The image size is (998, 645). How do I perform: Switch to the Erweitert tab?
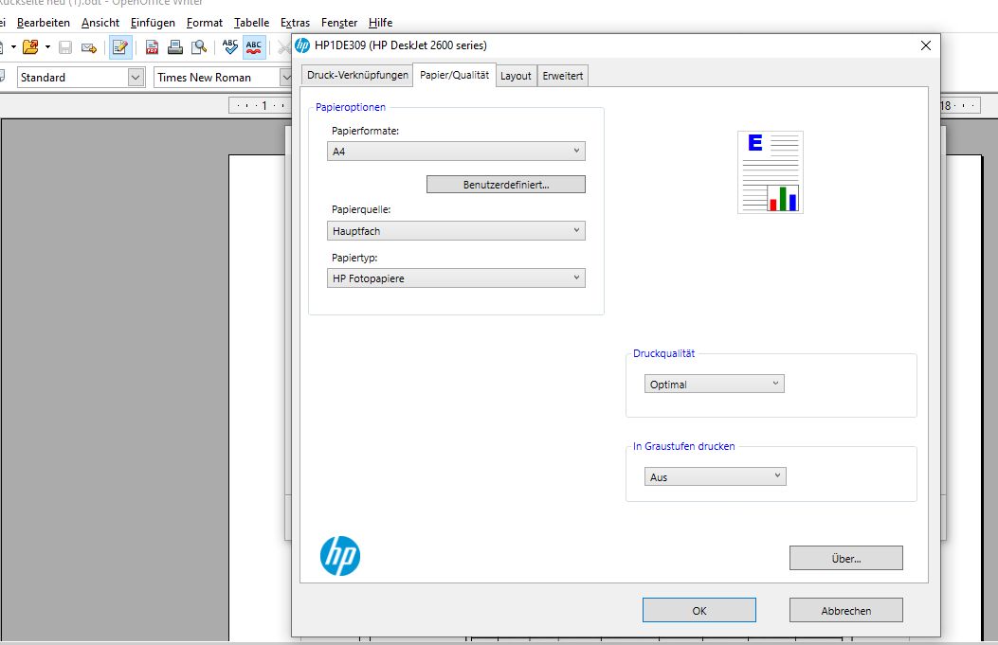click(x=563, y=76)
